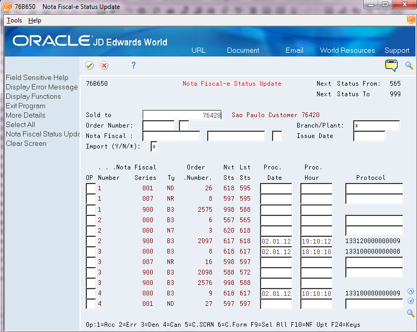Screen dimensions: 417x332
Task: Open the yellow speech bubble message icon
Action: 391,65
